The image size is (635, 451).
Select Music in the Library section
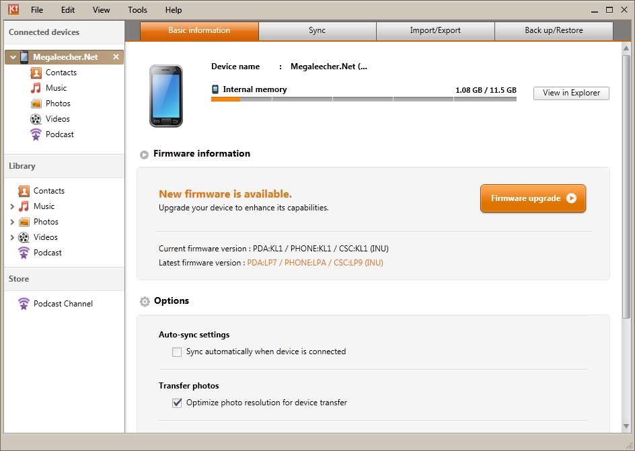44,206
